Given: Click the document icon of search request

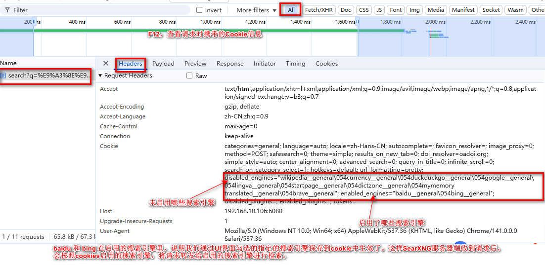Looking at the screenshot, I should pyautogui.click(x=3, y=75).
